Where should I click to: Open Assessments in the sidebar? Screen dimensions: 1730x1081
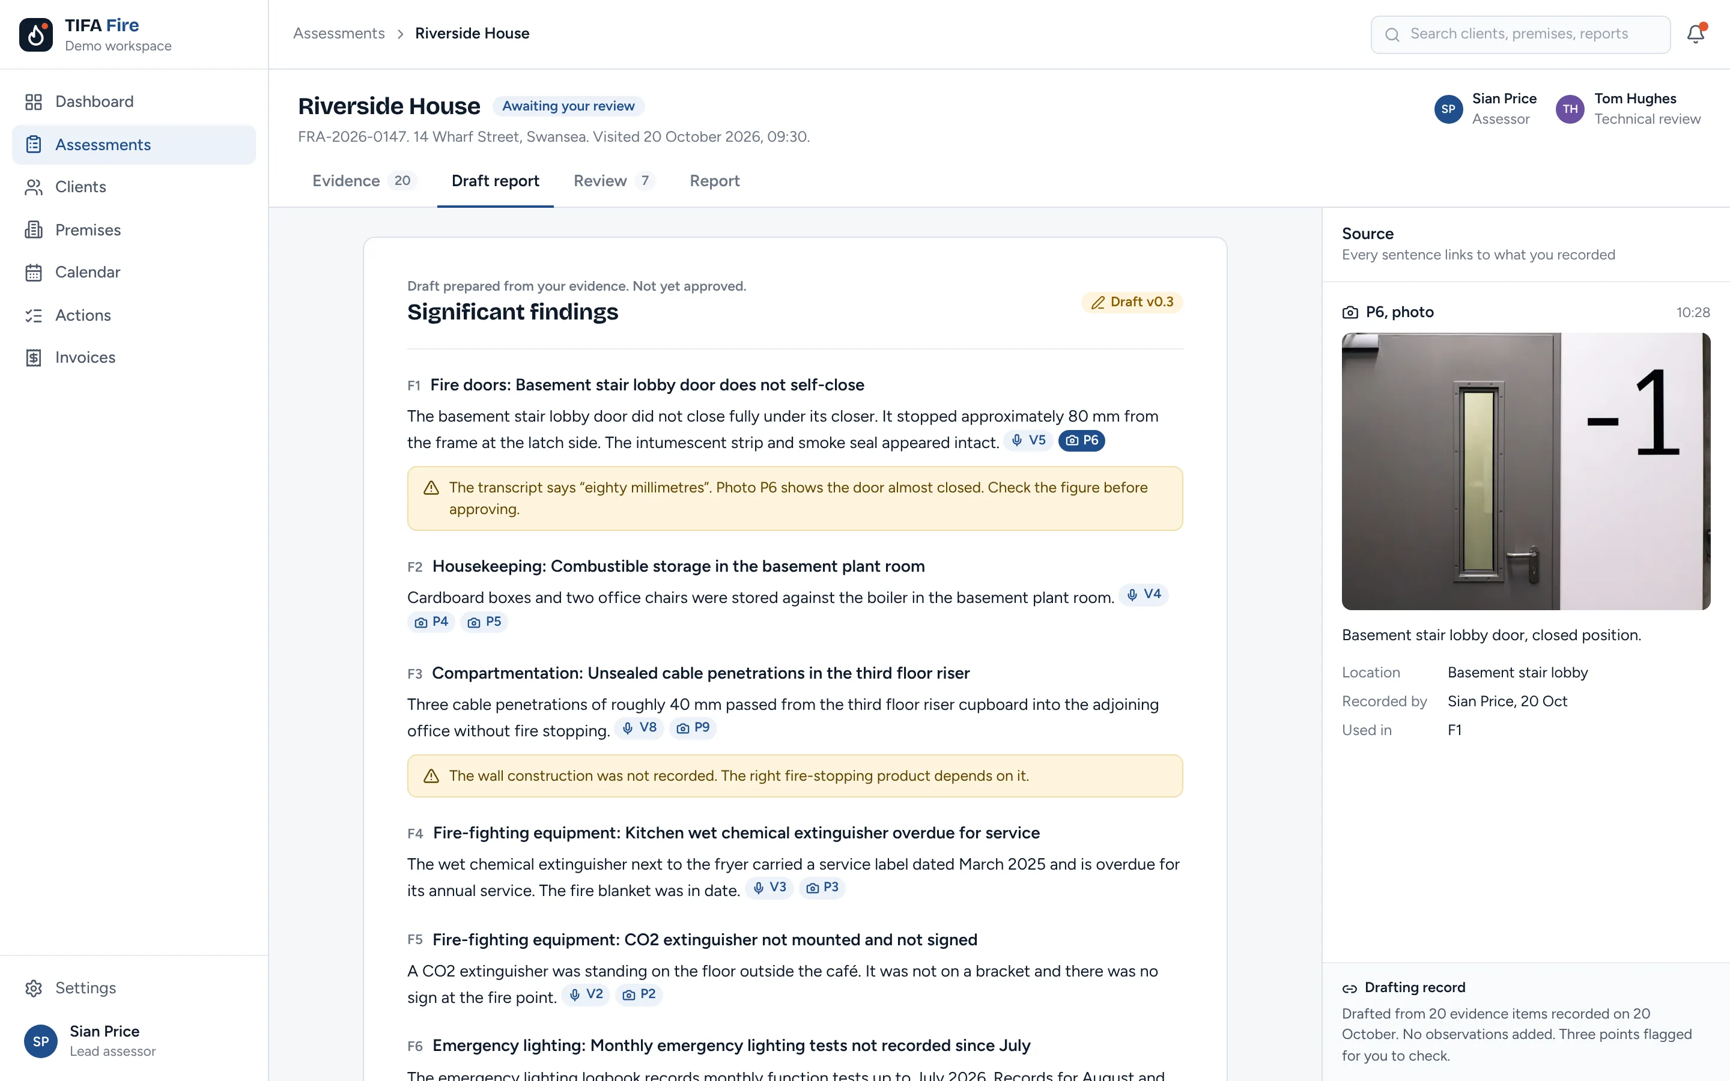pos(134,144)
